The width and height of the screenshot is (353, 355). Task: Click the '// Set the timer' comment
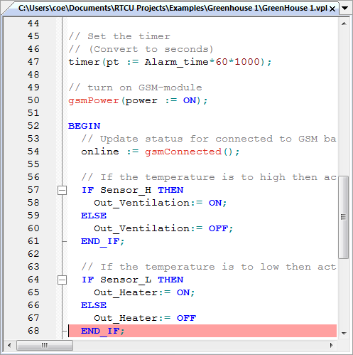coord(119,36)
